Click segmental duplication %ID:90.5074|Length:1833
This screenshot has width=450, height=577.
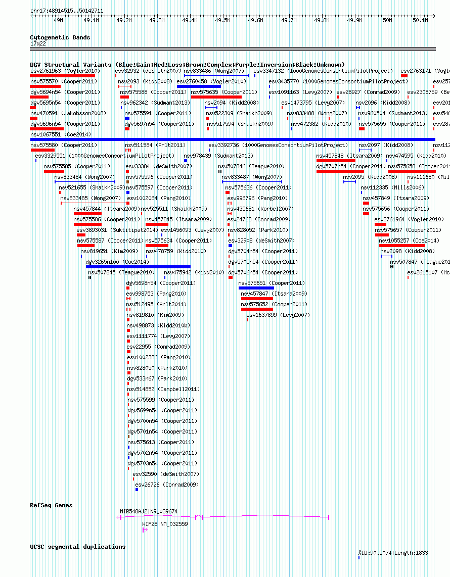[393, 553]
